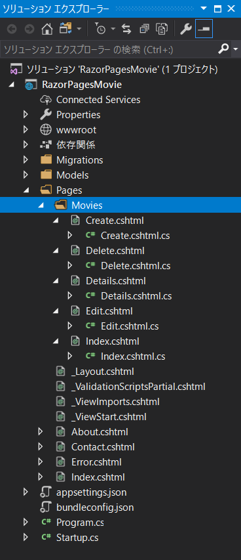
Task: Click the Connected Services cloud icon
Action: 46,100
